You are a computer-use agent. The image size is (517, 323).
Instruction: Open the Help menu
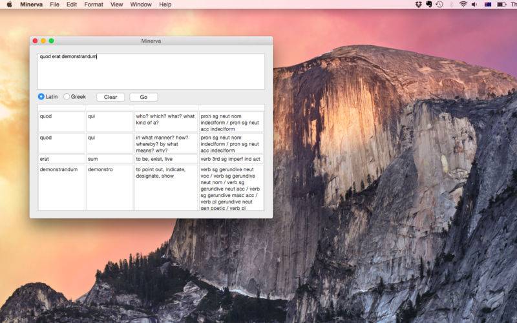pos(165,5)
